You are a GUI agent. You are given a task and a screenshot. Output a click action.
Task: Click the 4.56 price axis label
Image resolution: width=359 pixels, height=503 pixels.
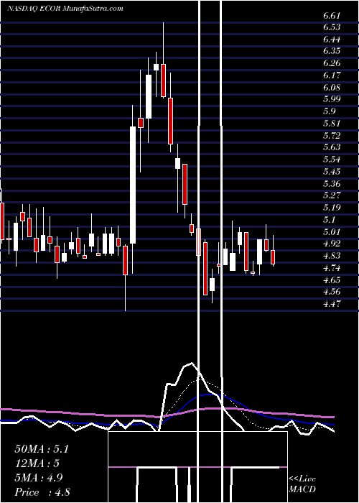[x=332, y=292]
